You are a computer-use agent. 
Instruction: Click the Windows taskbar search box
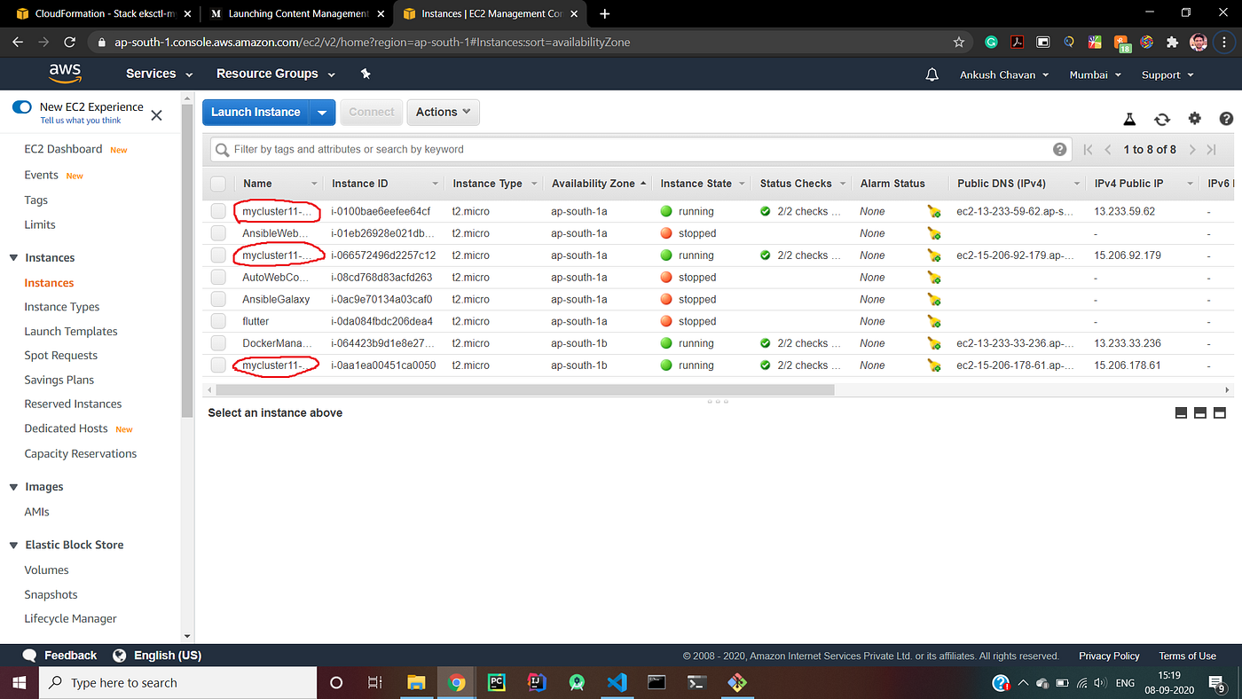[x=177, y=682]
